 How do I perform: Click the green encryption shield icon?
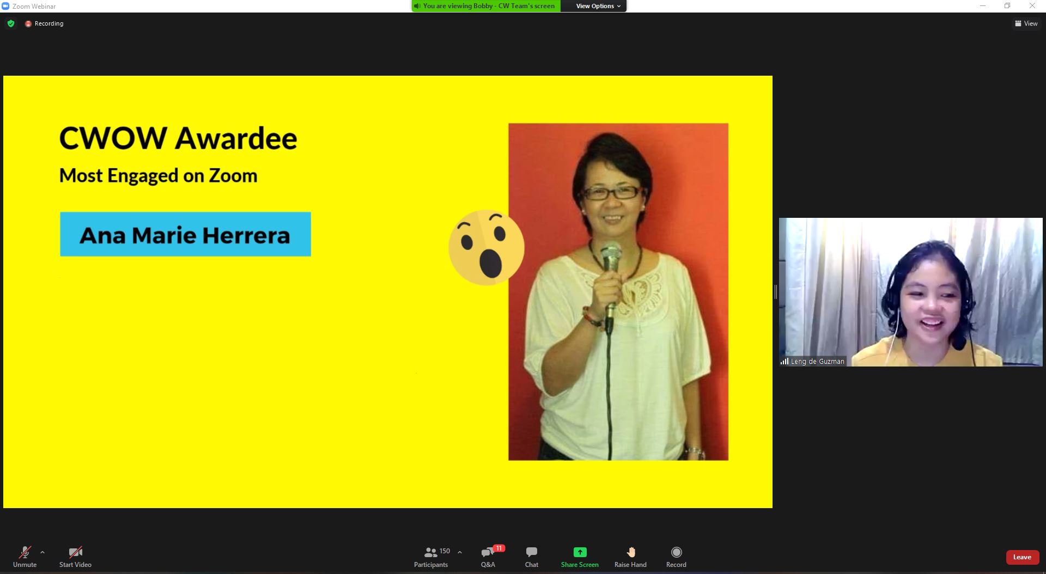tap(11, 23)
